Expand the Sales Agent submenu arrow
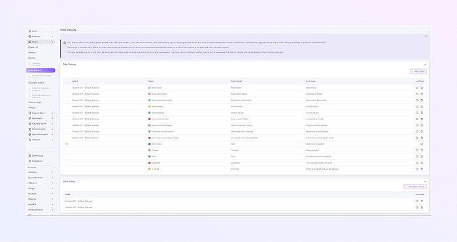 52,118
